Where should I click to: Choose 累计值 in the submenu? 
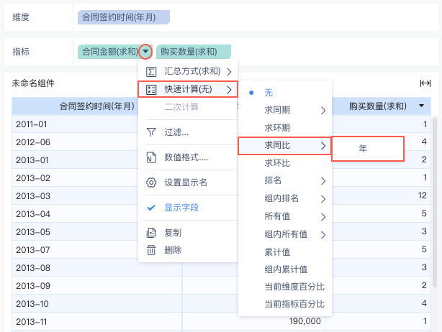(284, 252)
